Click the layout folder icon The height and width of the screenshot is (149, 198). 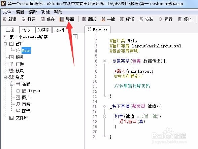[x=24, y=91]
